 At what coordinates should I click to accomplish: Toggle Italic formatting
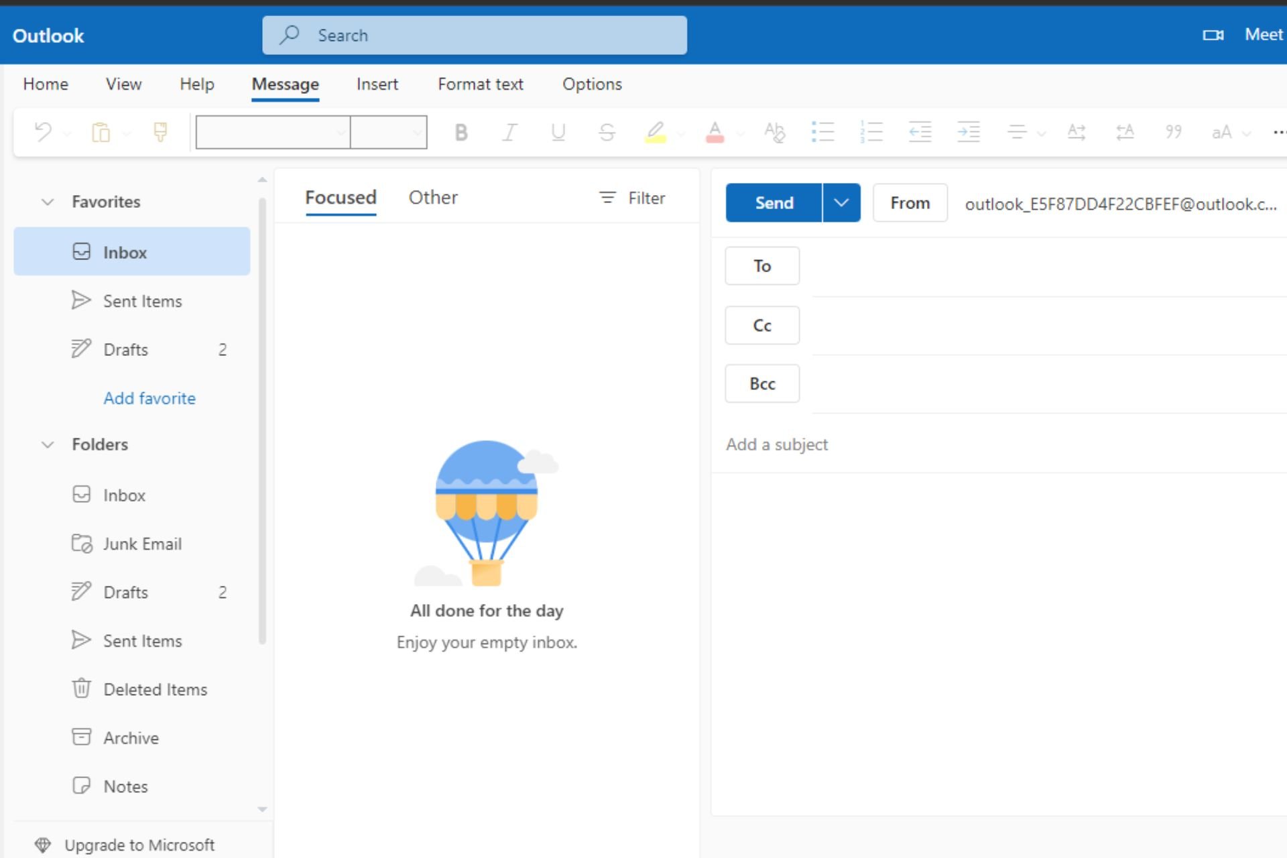tap(509, 132)
